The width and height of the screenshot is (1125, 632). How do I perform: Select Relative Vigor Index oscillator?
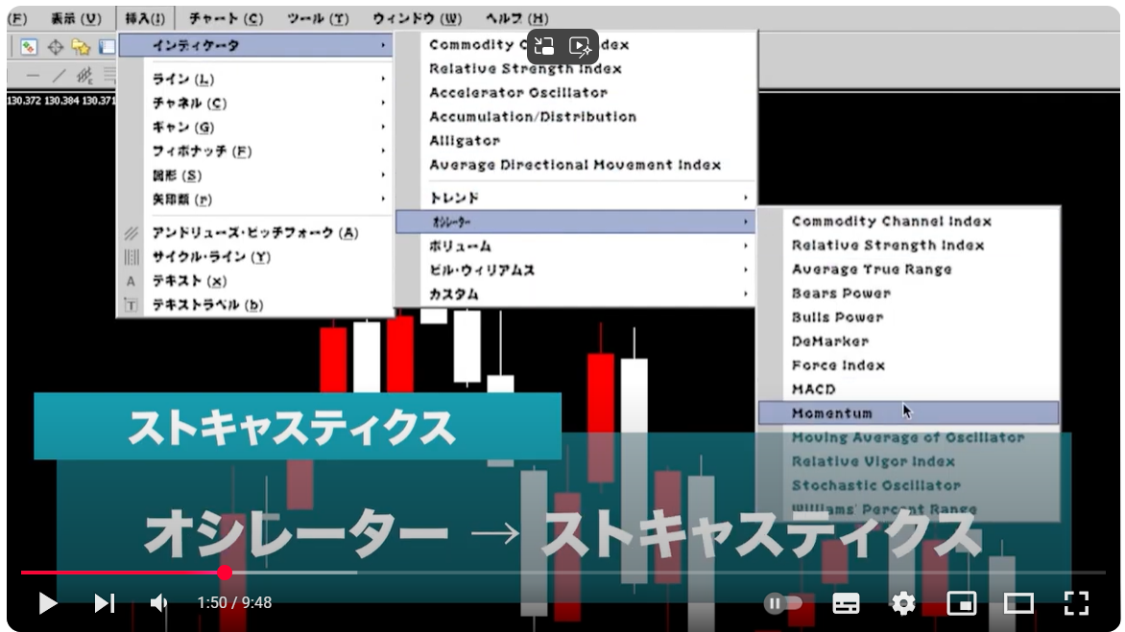click(874, 461)
